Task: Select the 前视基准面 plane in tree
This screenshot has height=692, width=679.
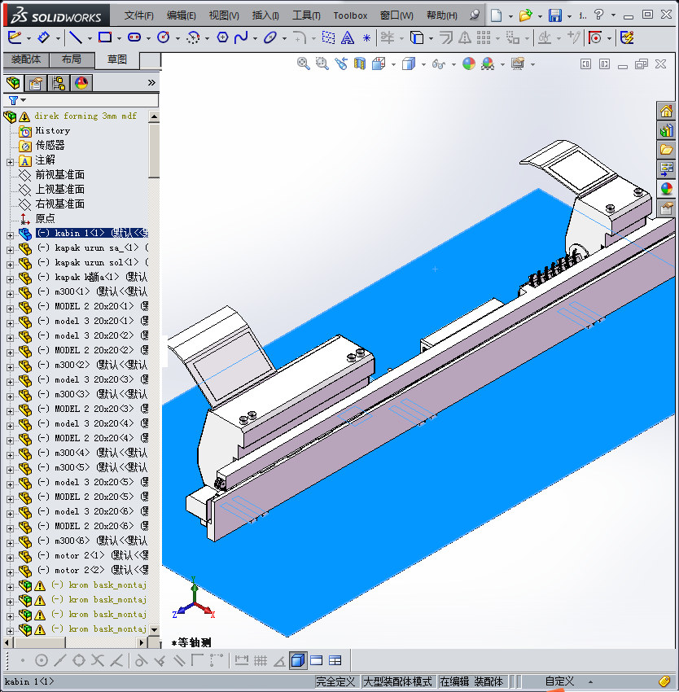Action: coord(59,175)
